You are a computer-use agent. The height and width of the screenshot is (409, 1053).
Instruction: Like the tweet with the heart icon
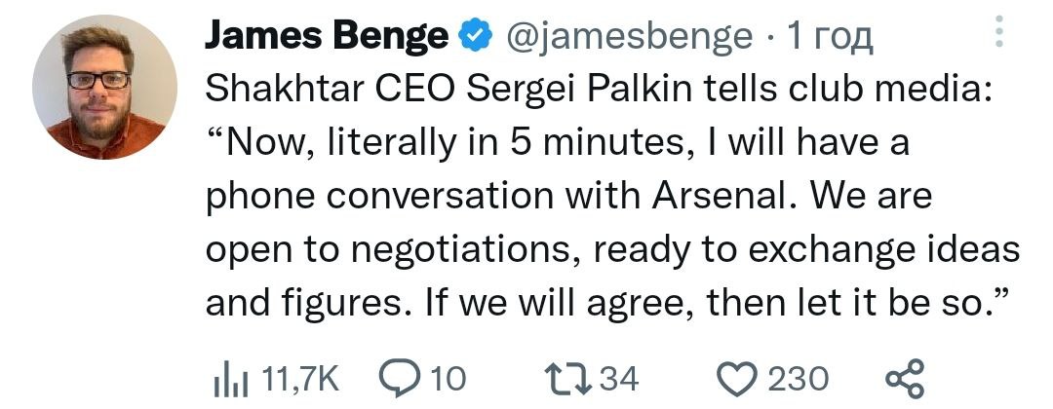pyautogui.click(x=738, y=378)
